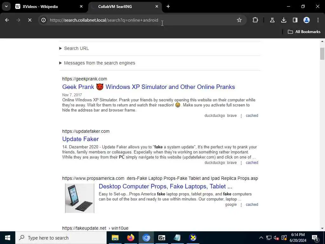
Task: Click the muted volume tray icon
Action: [276, 238]
